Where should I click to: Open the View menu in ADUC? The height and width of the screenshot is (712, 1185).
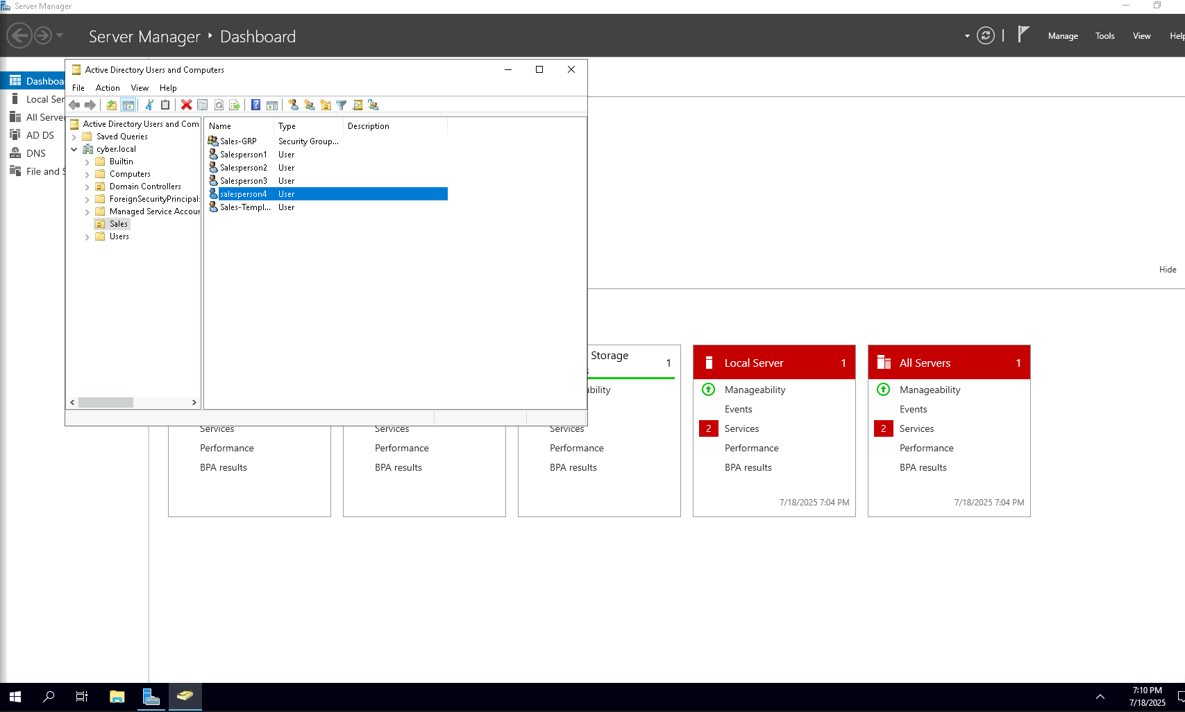140,88
